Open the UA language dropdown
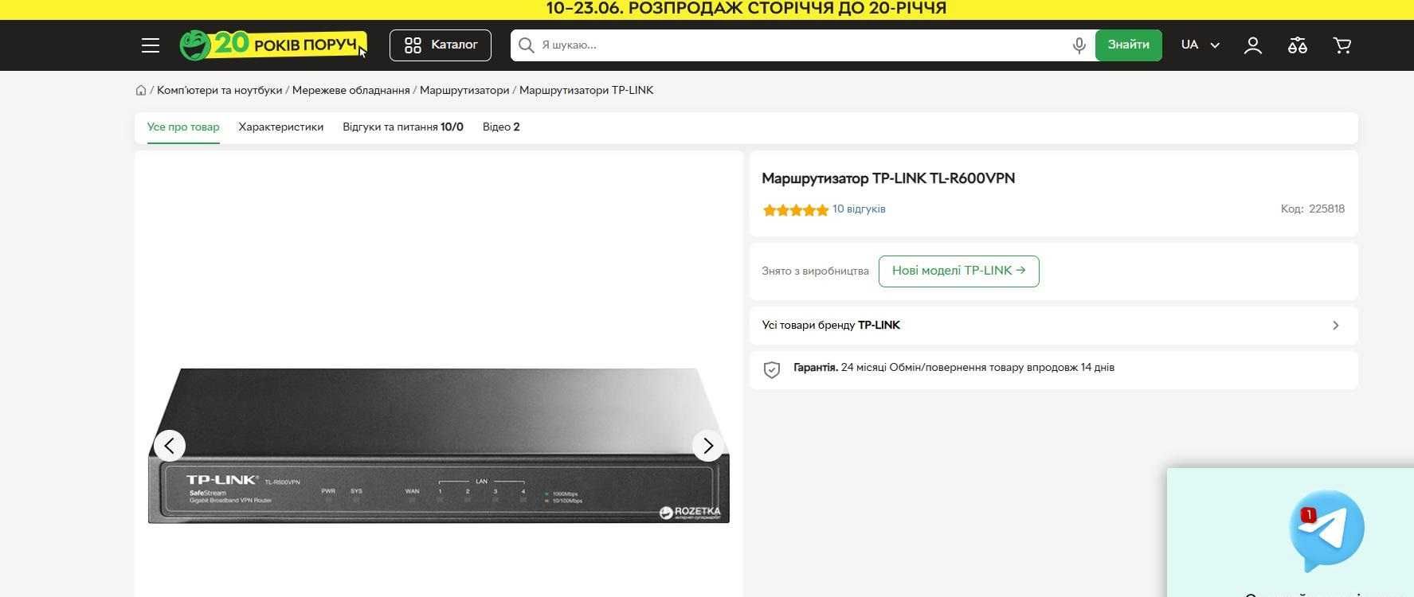 (x=1200, y=45)
